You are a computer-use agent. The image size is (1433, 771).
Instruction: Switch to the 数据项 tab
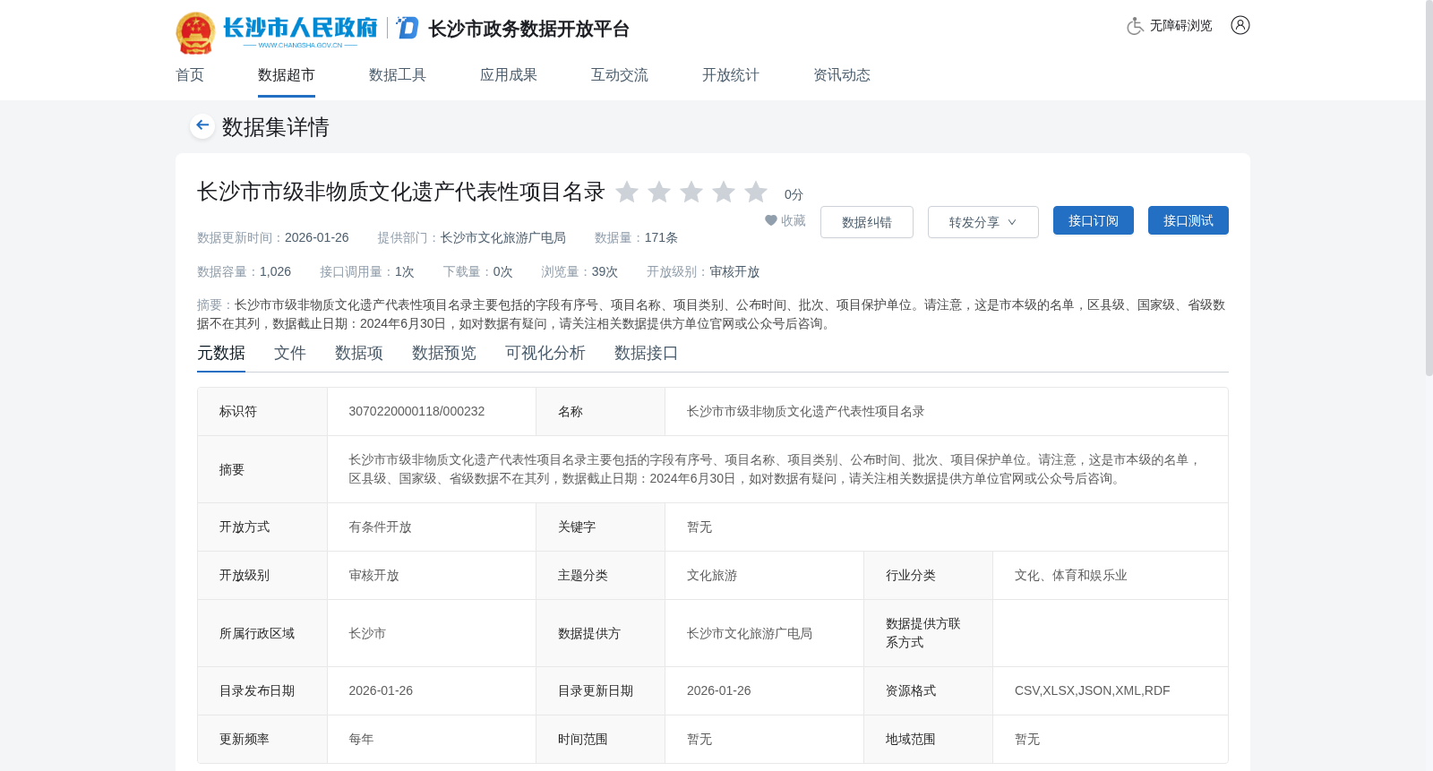(x=359, y=353)
